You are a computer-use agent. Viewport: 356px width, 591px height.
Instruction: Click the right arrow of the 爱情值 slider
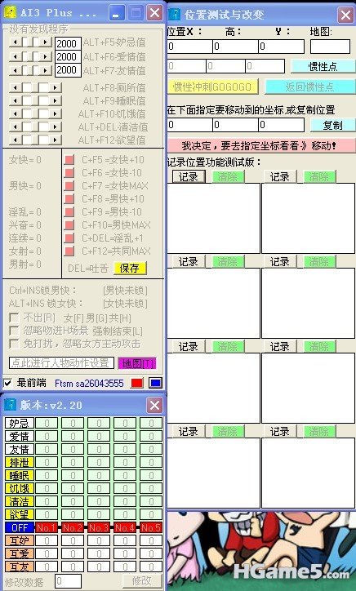click(46, 57)
